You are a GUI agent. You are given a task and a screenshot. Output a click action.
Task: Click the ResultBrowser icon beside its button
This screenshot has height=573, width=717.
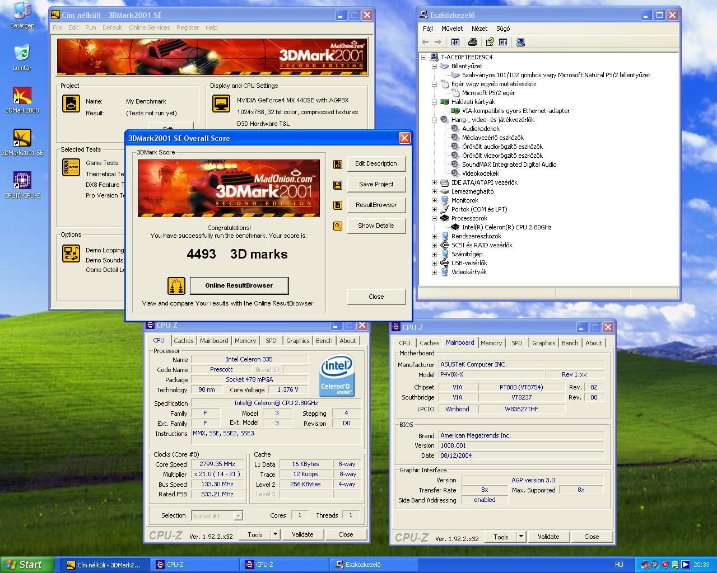338,205
